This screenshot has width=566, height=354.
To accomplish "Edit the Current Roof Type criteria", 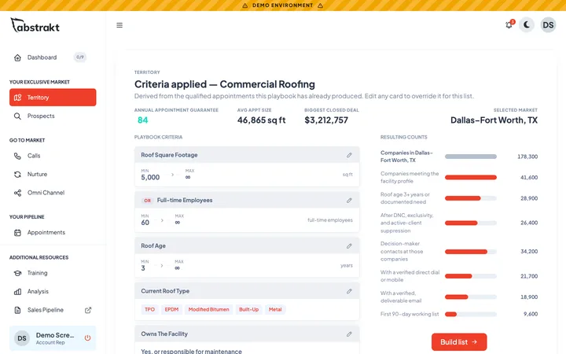I will 349,291.
